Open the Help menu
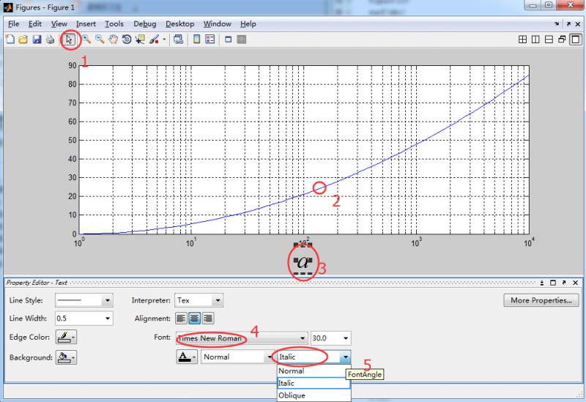This screenshot has height=402, width=586. coord(248,24)
